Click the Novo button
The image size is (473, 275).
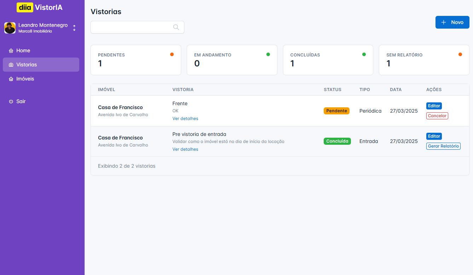452,22
